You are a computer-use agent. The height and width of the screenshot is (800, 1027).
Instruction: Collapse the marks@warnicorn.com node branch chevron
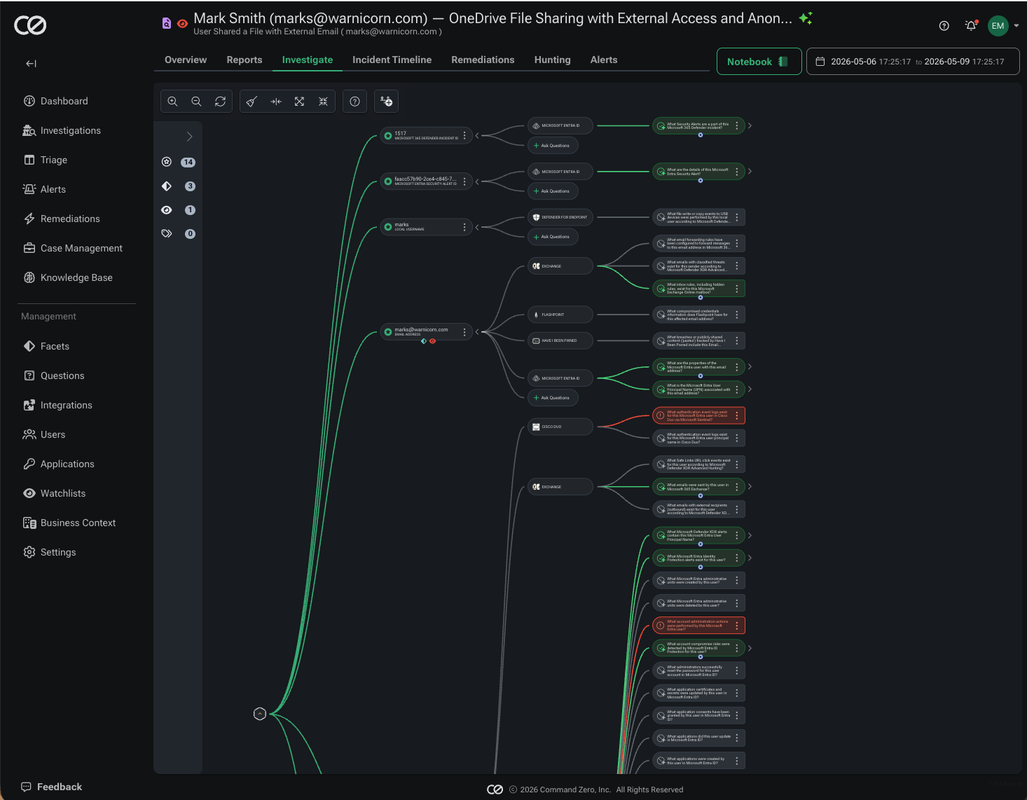click(477, 332)
